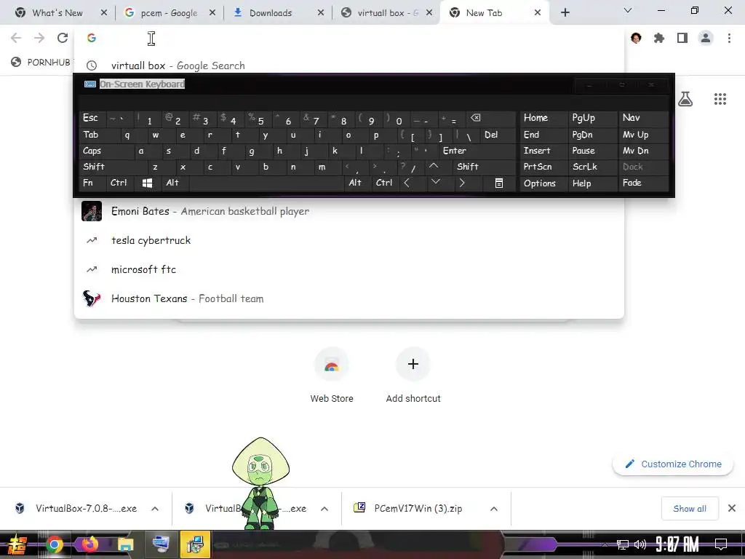Click the right arrow key on keyboard

(x=462, y=183)
